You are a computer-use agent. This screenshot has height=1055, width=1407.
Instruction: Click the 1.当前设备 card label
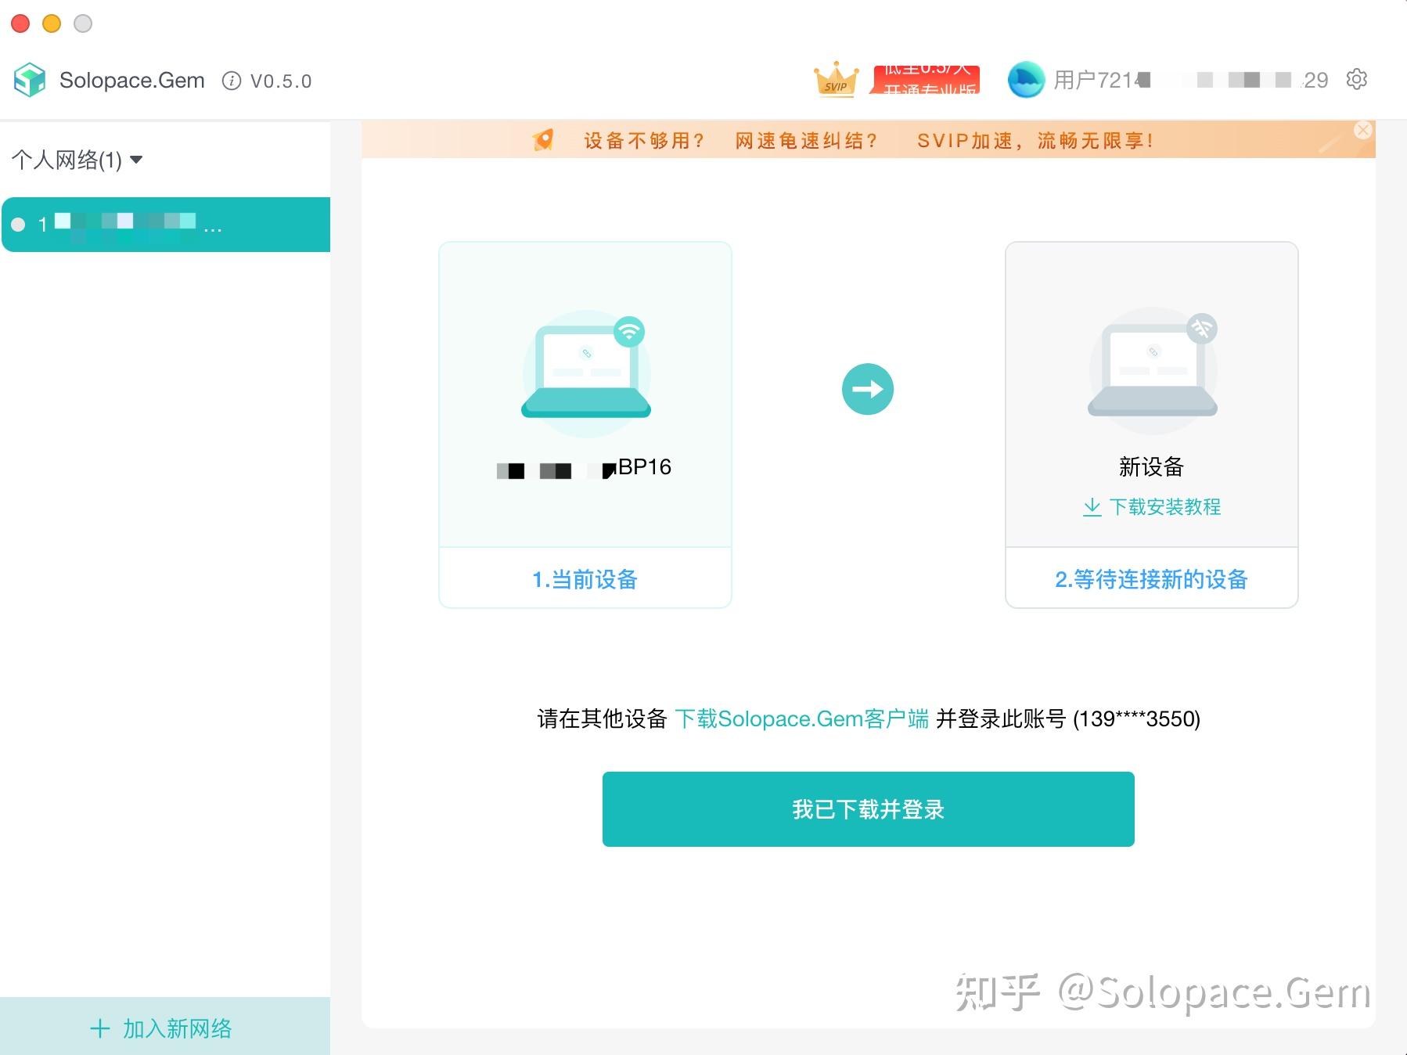(585, 579)
